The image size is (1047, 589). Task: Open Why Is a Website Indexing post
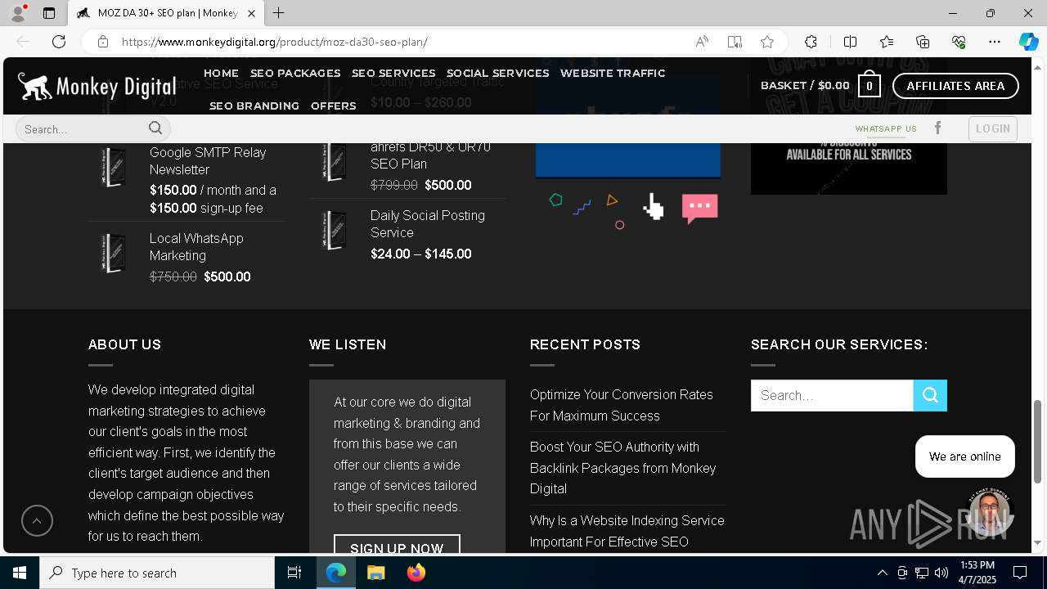click(x=627, y=531)
